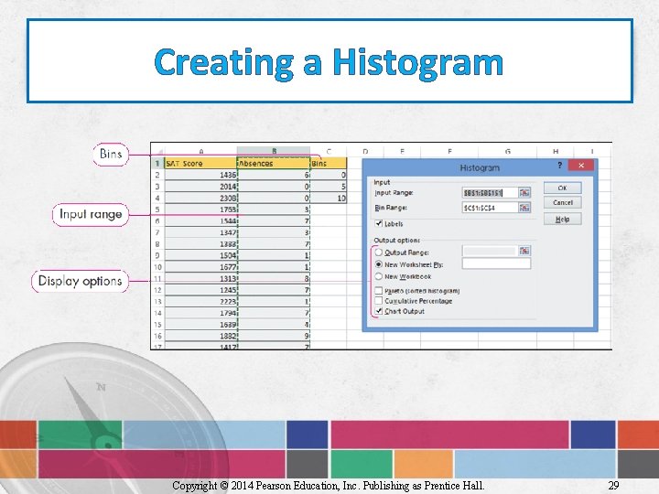This screenshot has height=494, width=659.
Task: Click the cell containing 1832
Action: click(200, 336)
